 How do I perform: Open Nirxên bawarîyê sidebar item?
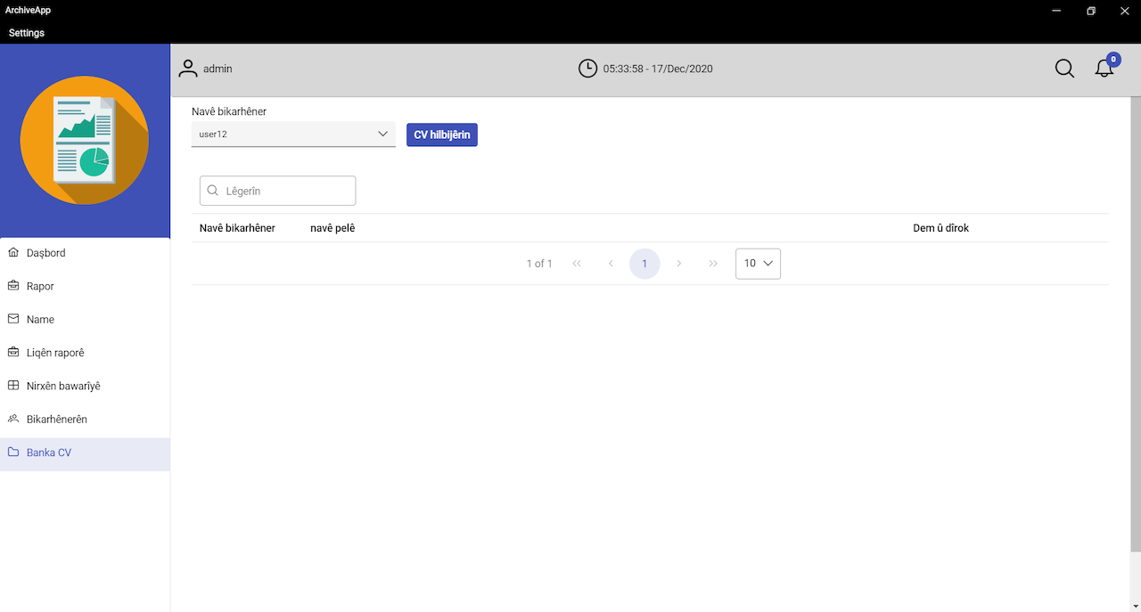pyautogui.click(x=63, y=386)
